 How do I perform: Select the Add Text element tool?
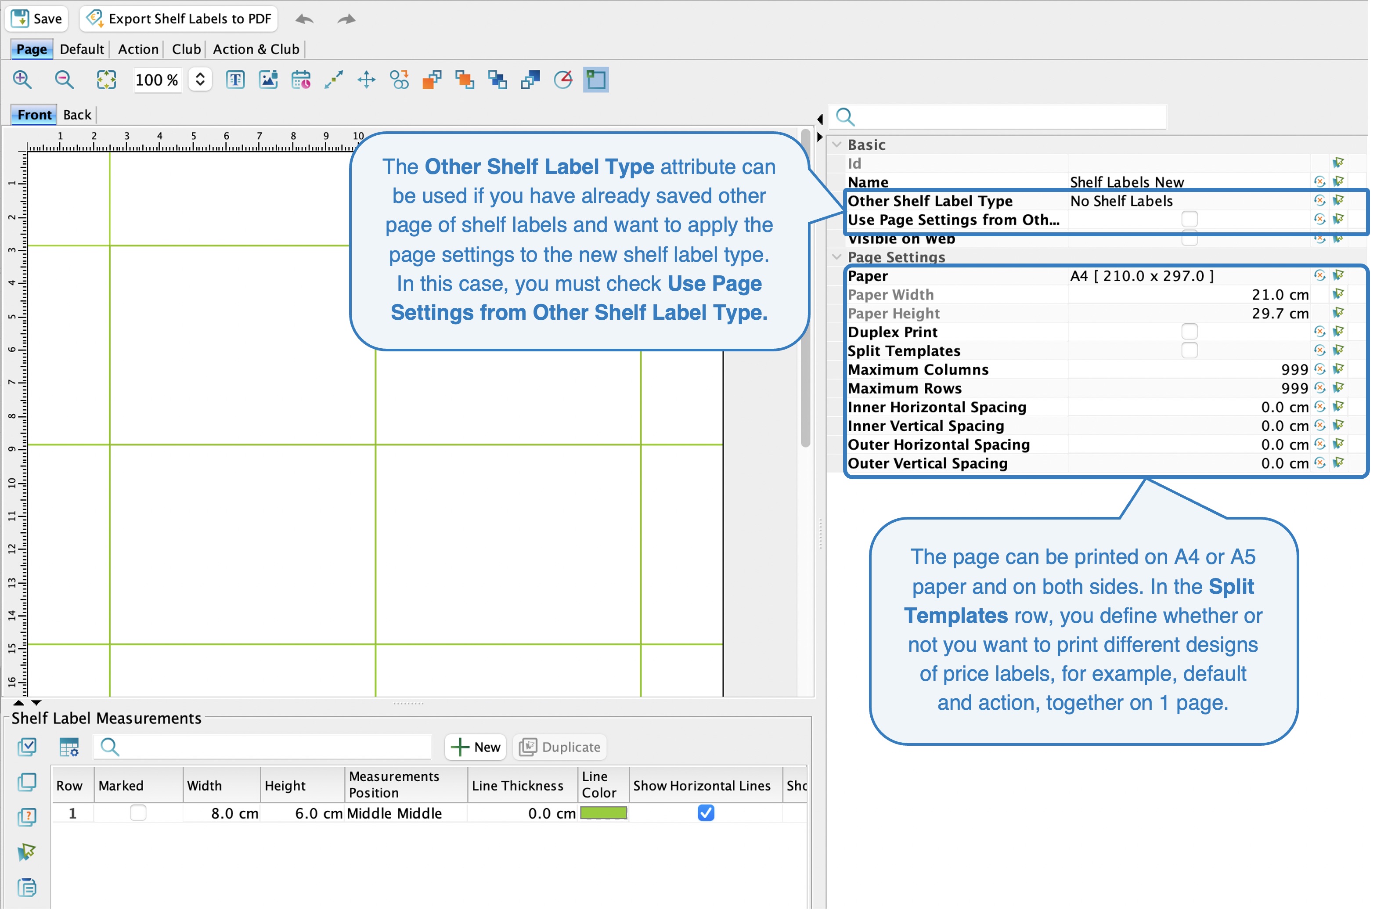click(x=235, y=79)
